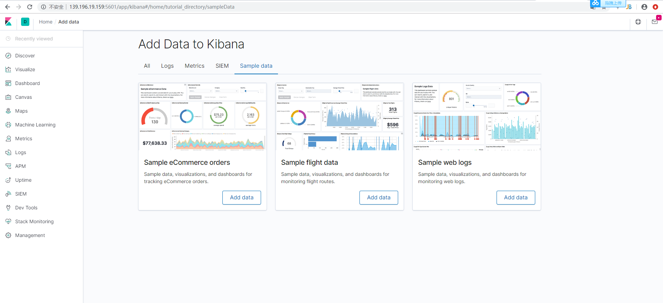Click the Recently viewed label

click(34, 39)
